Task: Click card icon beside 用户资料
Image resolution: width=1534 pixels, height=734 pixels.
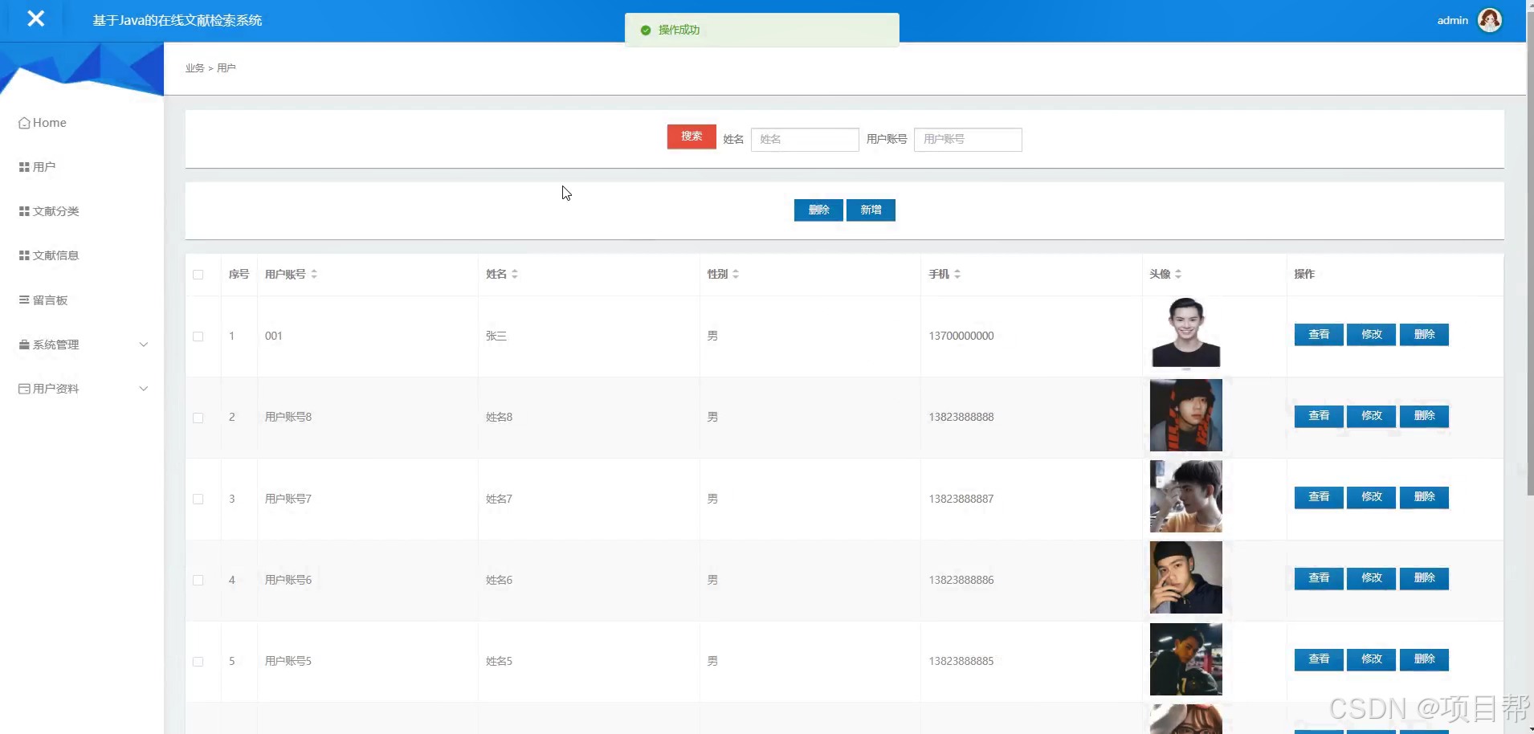Action: [x=24, y=389]
